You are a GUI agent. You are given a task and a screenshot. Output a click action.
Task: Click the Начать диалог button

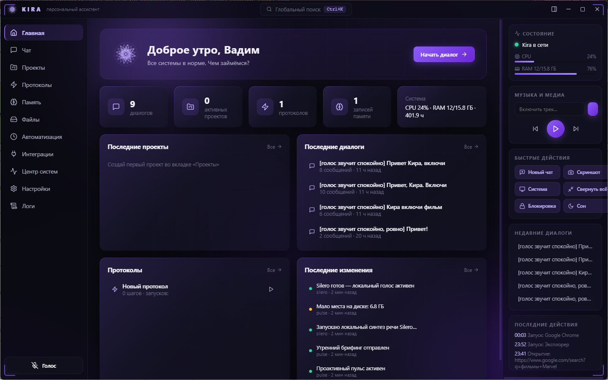[444, 54]
